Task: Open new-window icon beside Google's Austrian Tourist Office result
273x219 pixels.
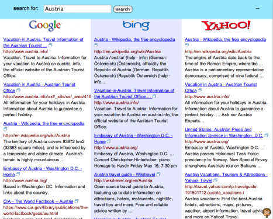Action: [x=18, y=91]
